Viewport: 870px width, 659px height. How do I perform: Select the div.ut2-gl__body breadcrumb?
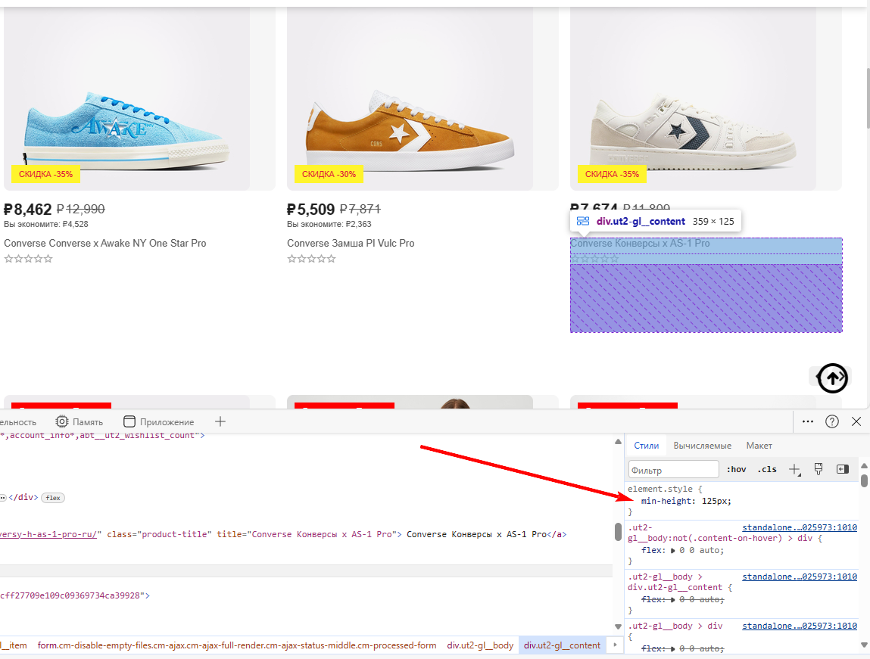click(x=480, y=645)
